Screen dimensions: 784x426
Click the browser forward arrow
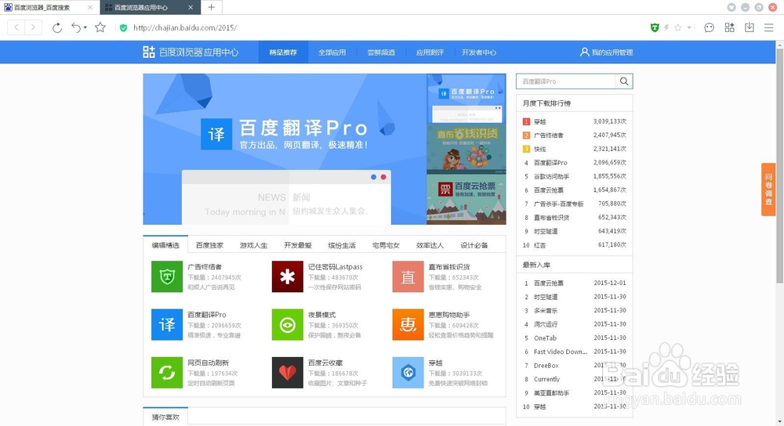(x=34, y=27)
